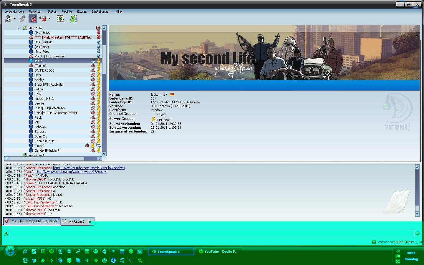Click the muted mic icon beside Bobby
This screenshot has width=424, height=265.
93,79
